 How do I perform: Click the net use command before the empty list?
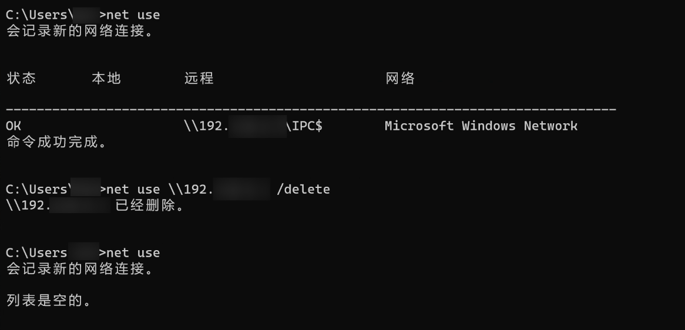(x=133, y=252)
